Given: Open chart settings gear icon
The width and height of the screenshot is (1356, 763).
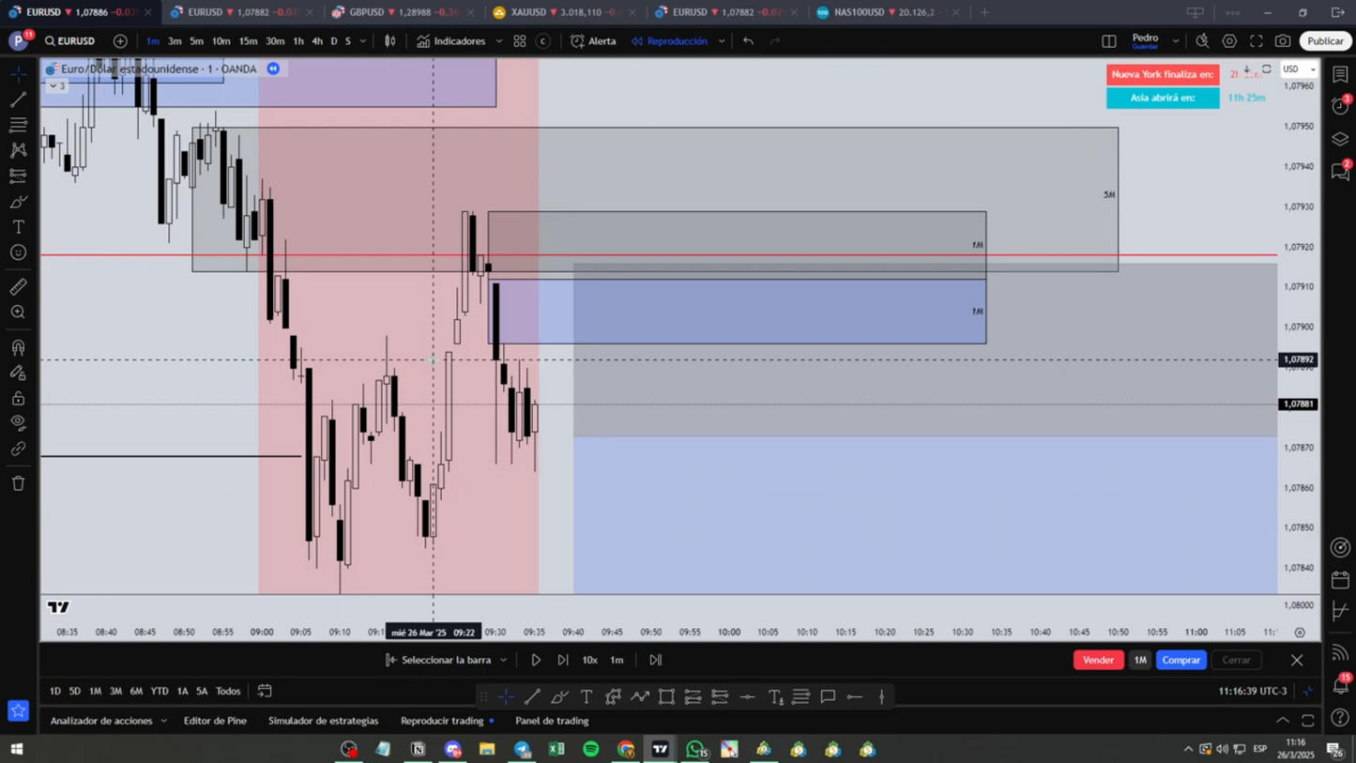Looking at the screenshot, I should (1229, 41).
